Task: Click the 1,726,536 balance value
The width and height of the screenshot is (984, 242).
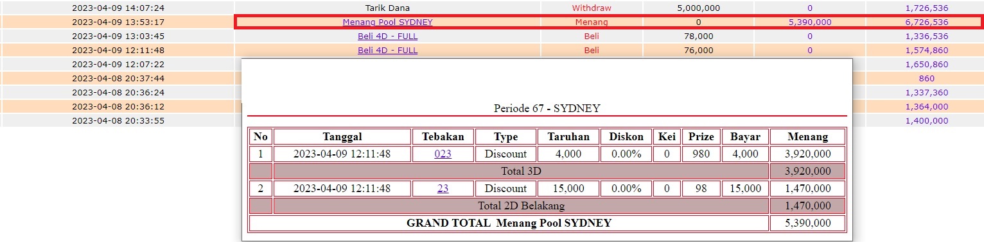Action: coord(926,8)
